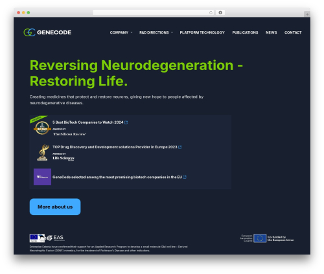Click the More about us button
The image size is (324, 274).
tap(55, 207)
